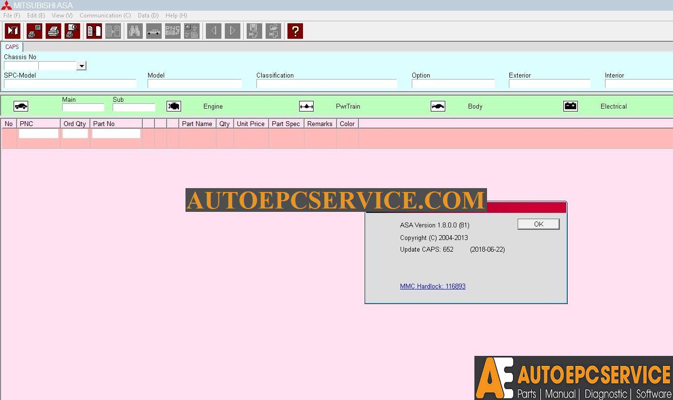673x400 pixels.
Task: Click the Part Name column header
Action: [198, 124]
